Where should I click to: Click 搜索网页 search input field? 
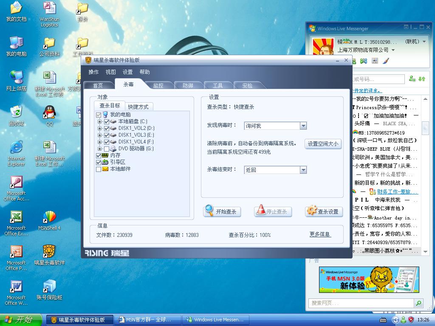pyautogui.click(x=361, y=303)
